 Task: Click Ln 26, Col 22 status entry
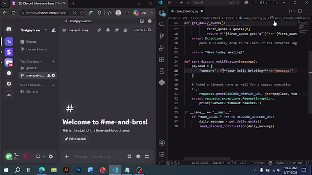(x=200, y=163)
